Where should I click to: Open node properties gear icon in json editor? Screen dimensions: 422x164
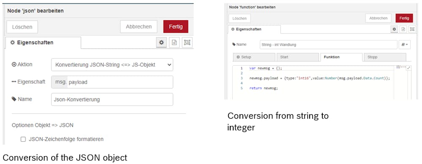[x=161, y=42]
